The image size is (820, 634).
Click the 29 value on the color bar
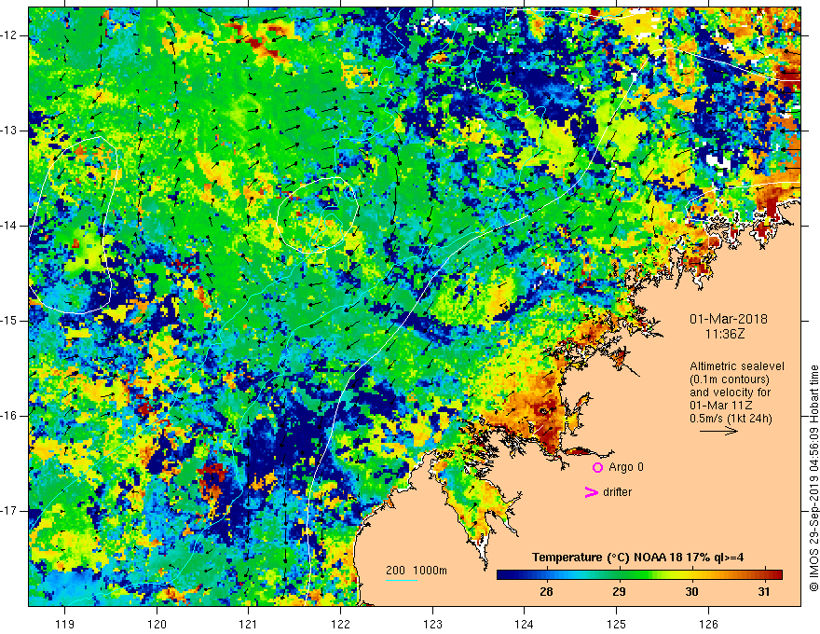pos(619,592)
